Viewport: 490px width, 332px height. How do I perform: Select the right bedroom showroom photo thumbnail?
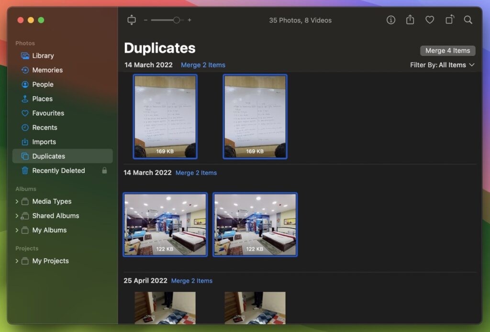tap(255, 225)
